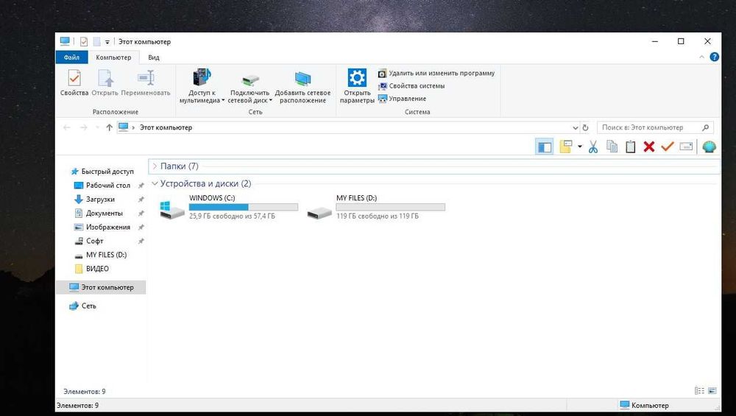This screenshot has width=736, height=416.
Task: Switch to the Компьютер ribbon tab
Action: [x=113, y=57]
